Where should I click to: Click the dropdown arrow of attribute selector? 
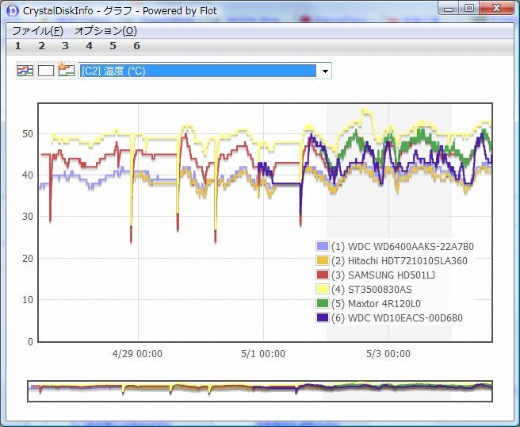(x=325, y=71)
